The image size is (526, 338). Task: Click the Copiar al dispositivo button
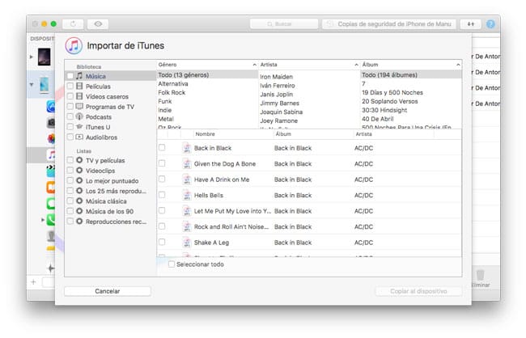418,291
